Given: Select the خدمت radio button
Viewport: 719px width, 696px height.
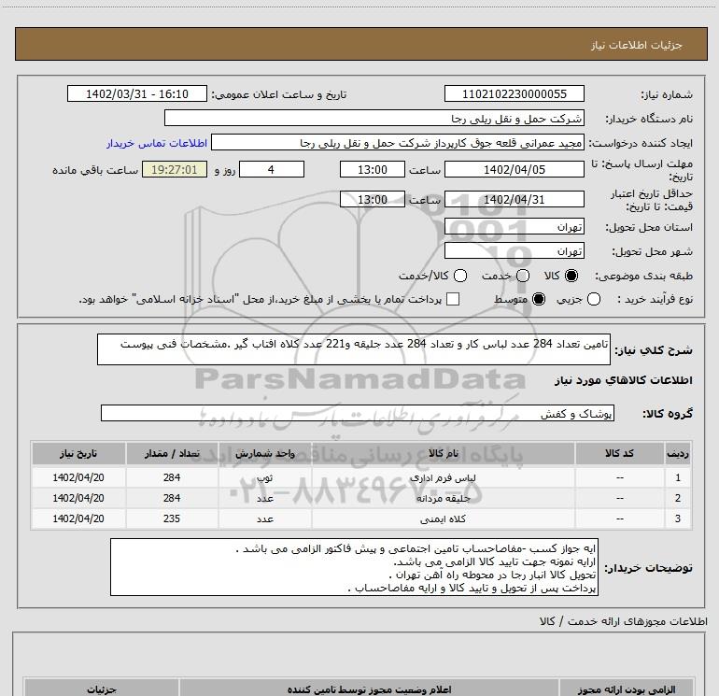Looking at the screenshot, I should coord(523,276).
